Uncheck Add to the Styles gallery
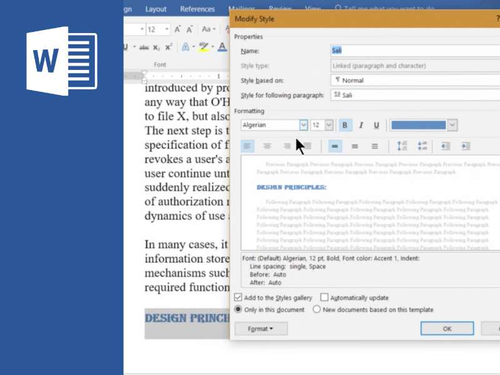Image resolution: width=500 pixels, height=375 pixels. pos(238,297)
